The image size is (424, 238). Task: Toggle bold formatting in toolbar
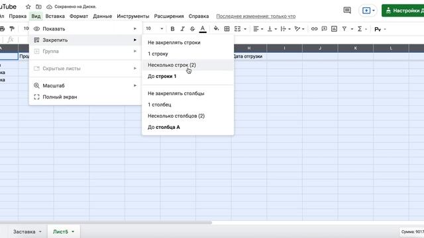(x=172, y=29)
